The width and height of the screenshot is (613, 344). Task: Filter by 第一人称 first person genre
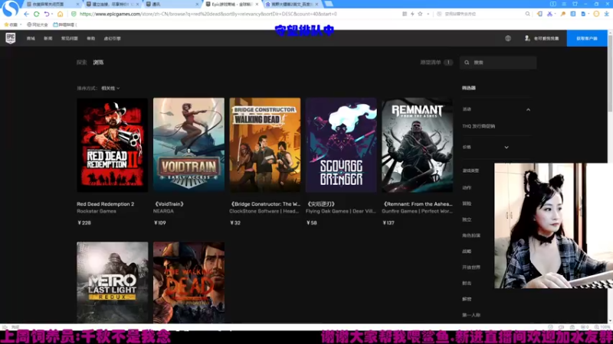tap(471, 315)
